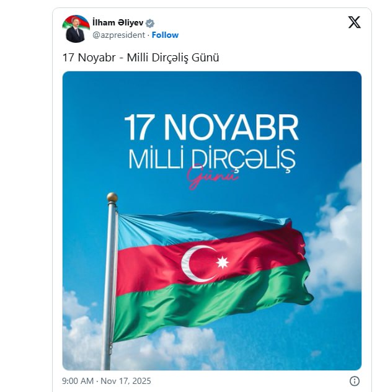Image resolution: width=390 pixels, height=392 pixels.
Task: Open the @azpresident handle link
Action: pos(118,35)
